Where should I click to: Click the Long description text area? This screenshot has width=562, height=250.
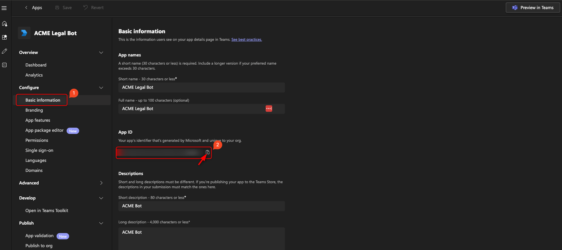pos(201,239)
